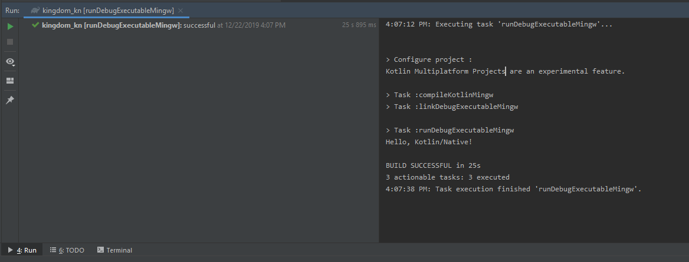Open the 4: Run tool window tab
Image resolution: width=689 pixels, height=262 pixels.
point(22,250)
